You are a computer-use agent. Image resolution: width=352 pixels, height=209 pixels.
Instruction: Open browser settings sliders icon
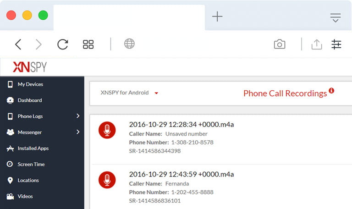pyautogui.click(x=336, y=44)
